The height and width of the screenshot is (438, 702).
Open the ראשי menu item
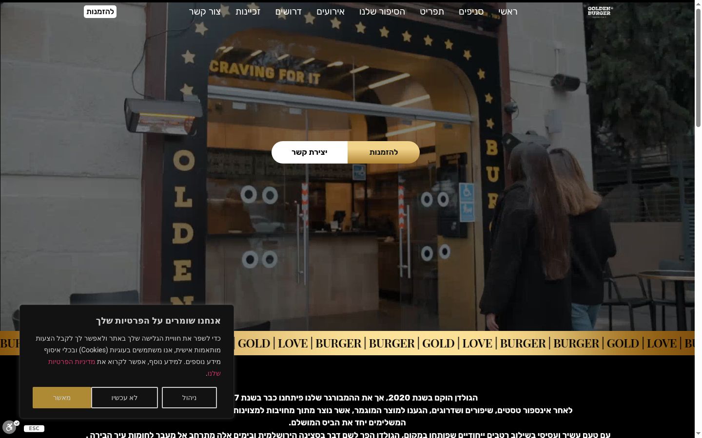coord(508,12)
